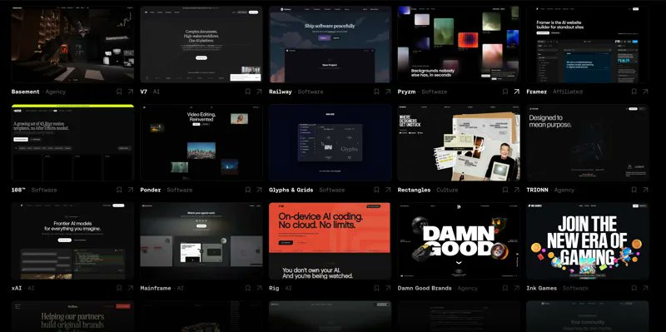Viewport: 666px width, 332px height.
Task: Open xAI site via arrow icon
Action: [131, 288]
